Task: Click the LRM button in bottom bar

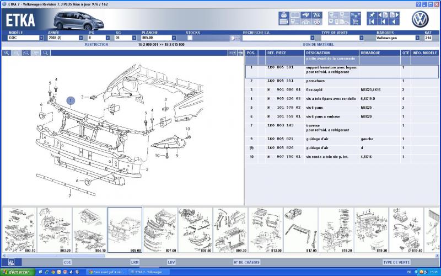Action: (x=135, y=262)
